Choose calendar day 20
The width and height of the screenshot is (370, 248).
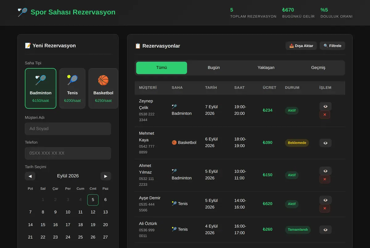coord(105,225)
